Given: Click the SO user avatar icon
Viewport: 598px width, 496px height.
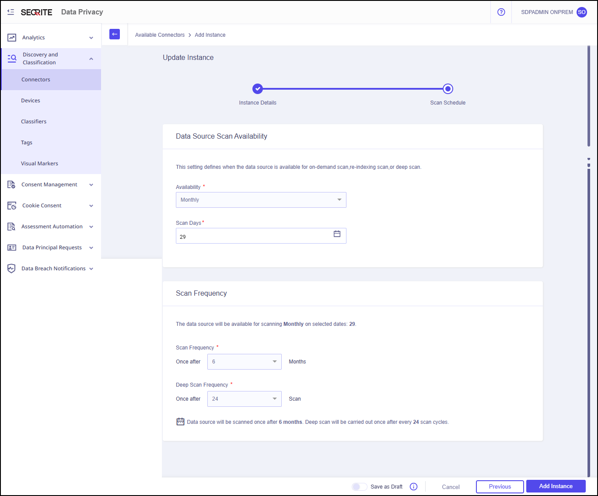Looking at the screenshot, I should pos(581,12).
